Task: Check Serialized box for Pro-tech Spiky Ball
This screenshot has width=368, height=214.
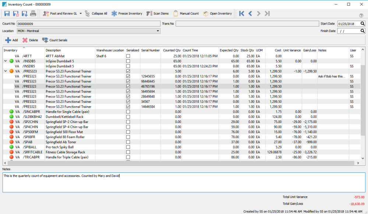Action: pos(128,147)
